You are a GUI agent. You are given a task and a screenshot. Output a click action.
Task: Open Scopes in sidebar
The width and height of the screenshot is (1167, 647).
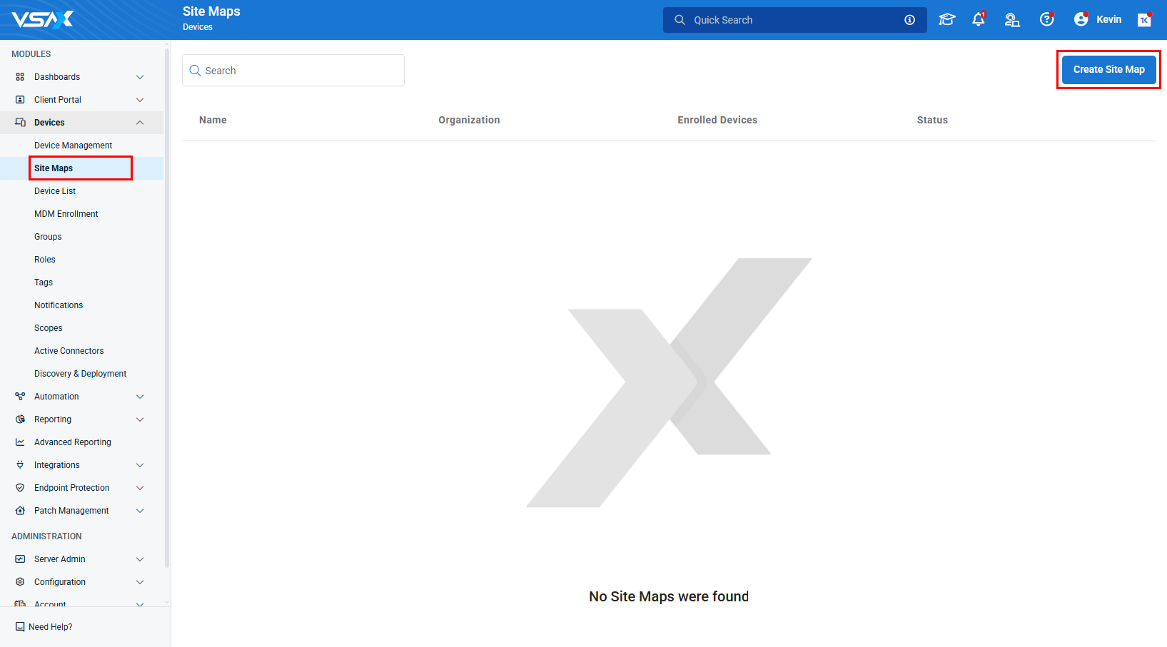pos(49,328)
